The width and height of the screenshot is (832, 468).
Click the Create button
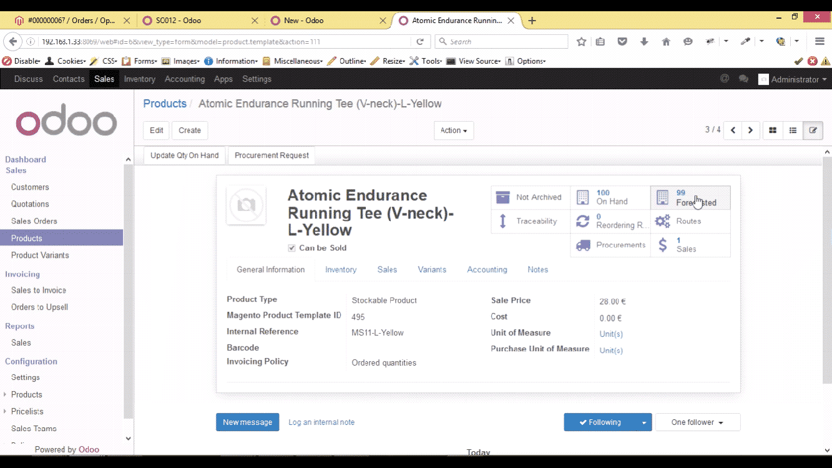click(190, 130)
